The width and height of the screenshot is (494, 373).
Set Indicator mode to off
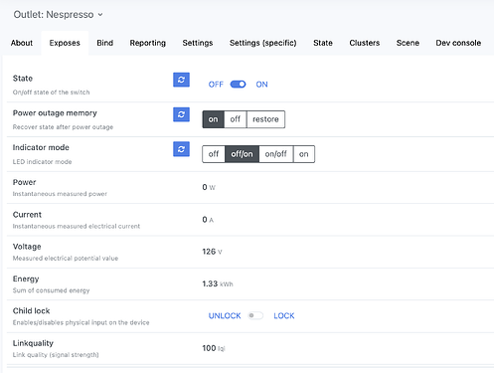coord(214,154)
